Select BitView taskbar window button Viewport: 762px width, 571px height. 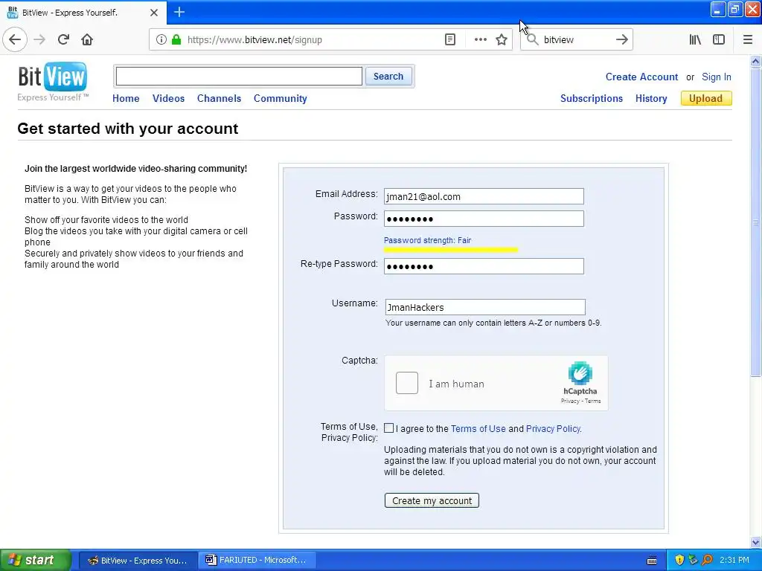click(x=138, y=561)
